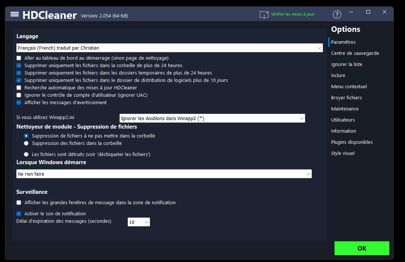Toggle 'Afficher les messages d'avertissement' checkbox
Screen dimensions: 405x262
coord(19,103)
